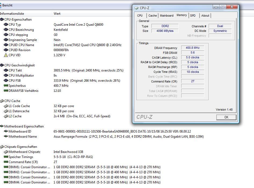Click the Motherboard Chipsatz row icon
The image size is (254, 188).
coord(6,152)
